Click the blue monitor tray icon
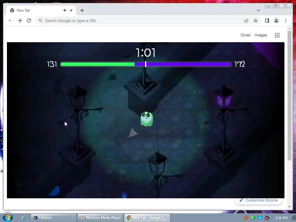 point(260,218)
